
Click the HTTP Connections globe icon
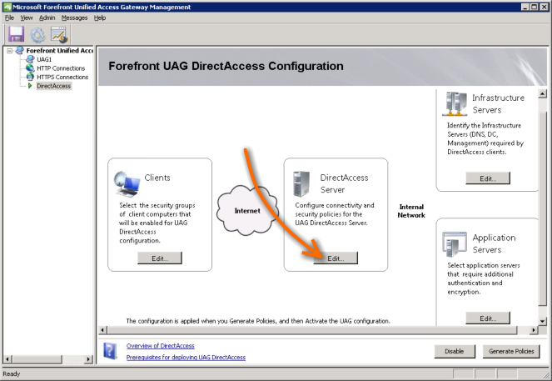tap(30, 68)
